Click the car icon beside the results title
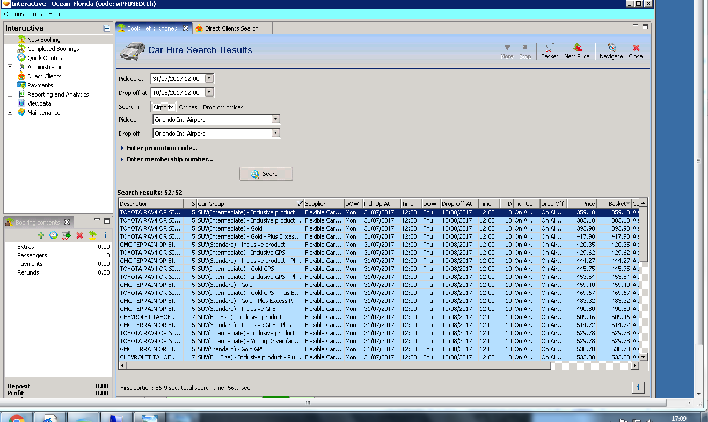 (132, 50)
